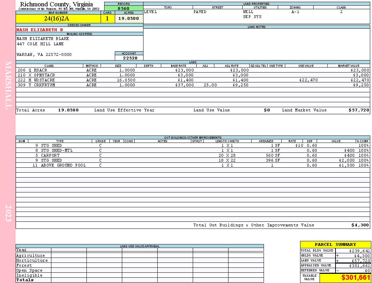
Task: Click the STG SHED-MTL improvement entry
Action: (x=57, y=150)
